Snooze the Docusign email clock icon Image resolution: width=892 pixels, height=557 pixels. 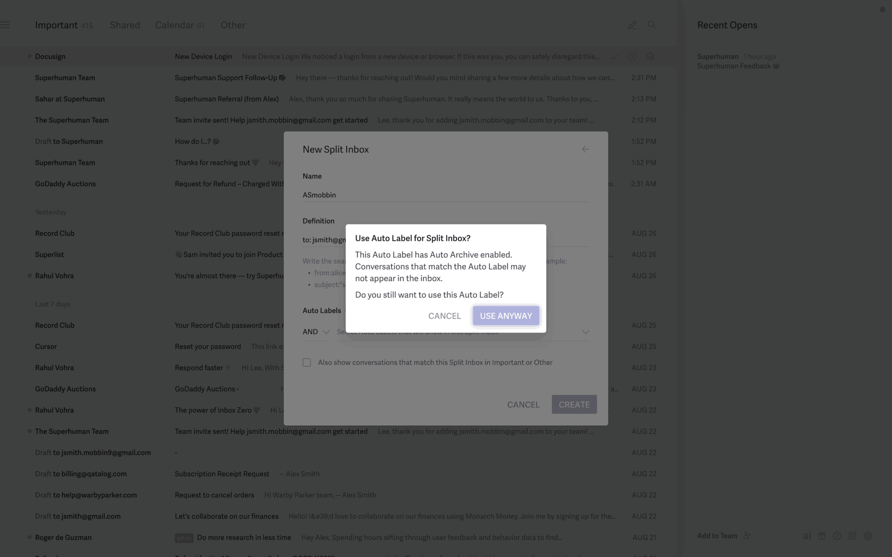(632, 57)
